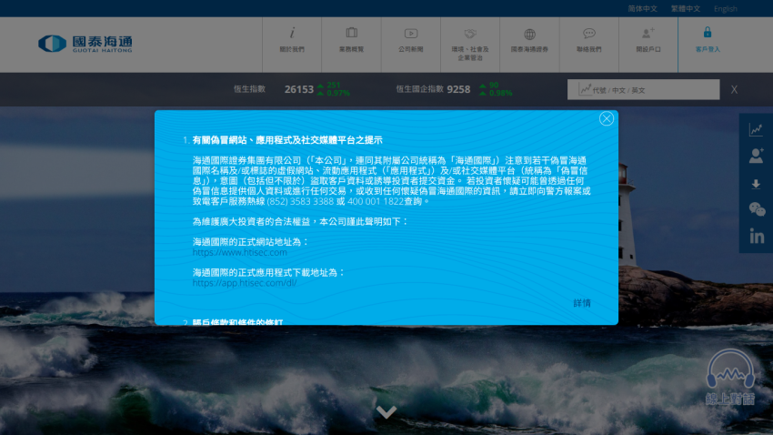
Task: Dismiss the index ticker bar with X
Action: tap(734, 90)
